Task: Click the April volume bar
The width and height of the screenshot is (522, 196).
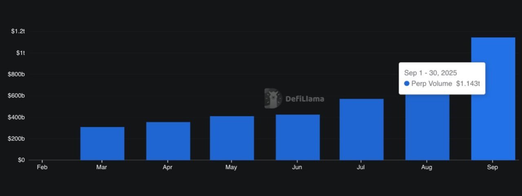Action: 168,141
